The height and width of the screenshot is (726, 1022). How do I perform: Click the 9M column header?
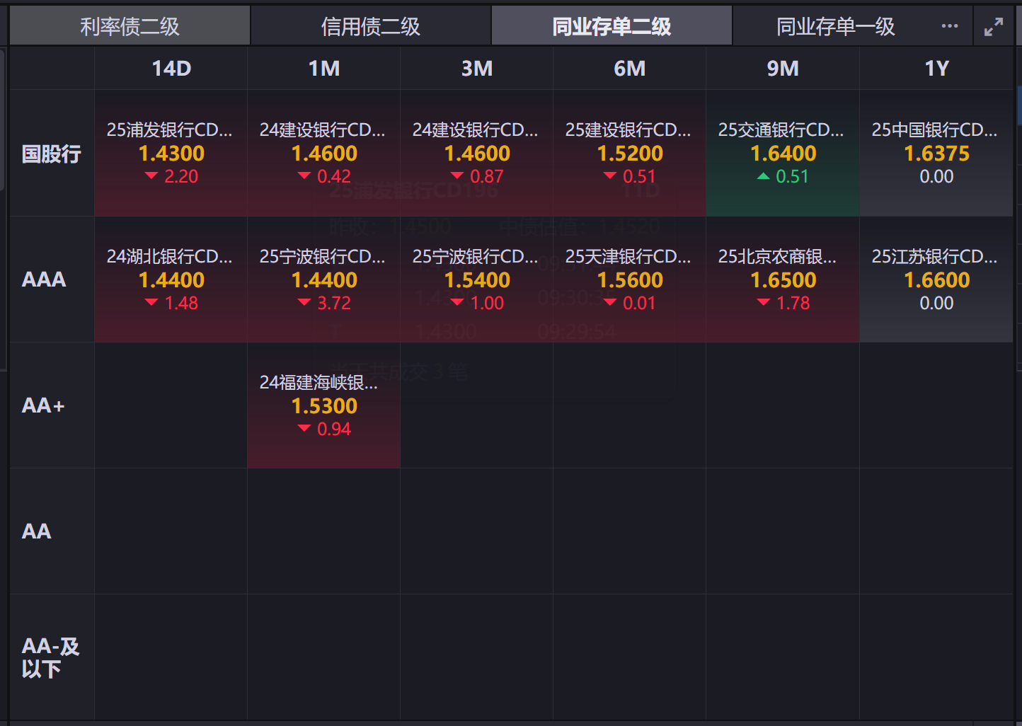point(783,68)
